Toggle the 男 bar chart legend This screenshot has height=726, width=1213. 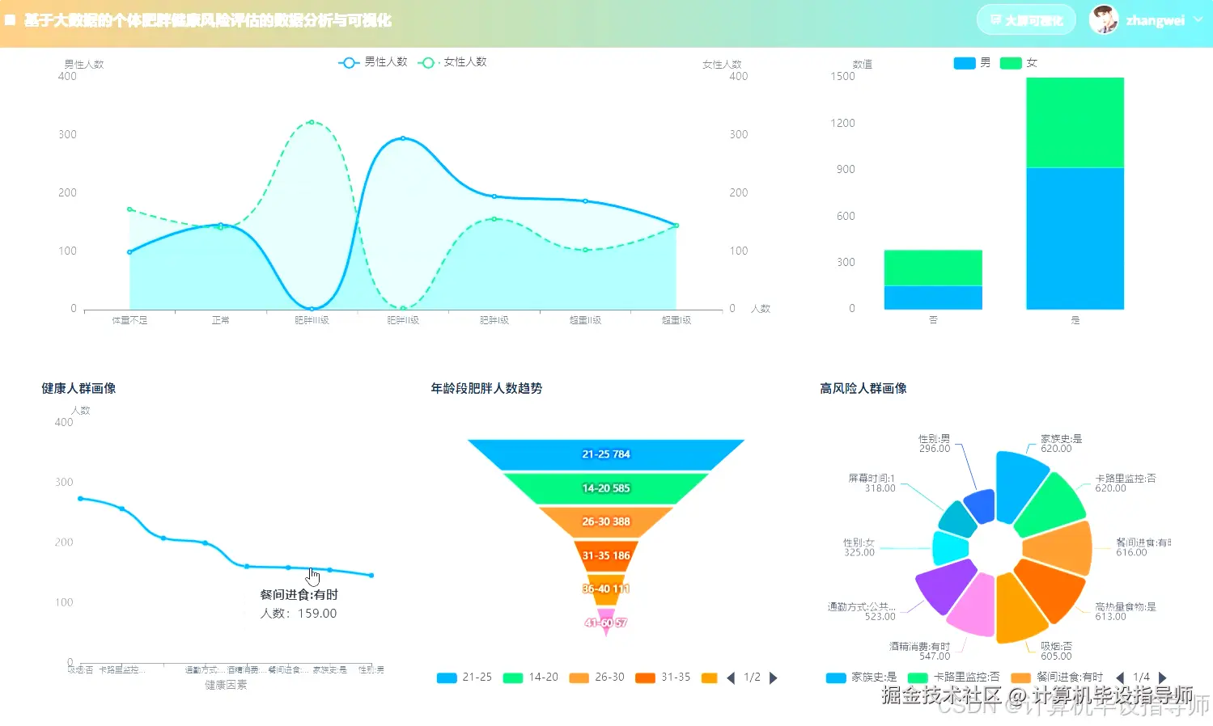pos(972,62)
